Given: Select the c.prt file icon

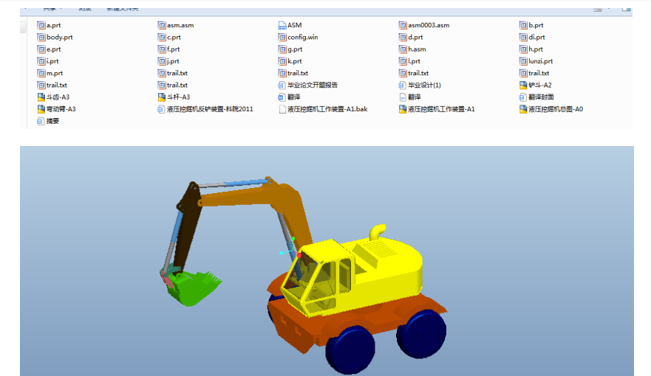Looking at the screenshot, I should [162, 38].
